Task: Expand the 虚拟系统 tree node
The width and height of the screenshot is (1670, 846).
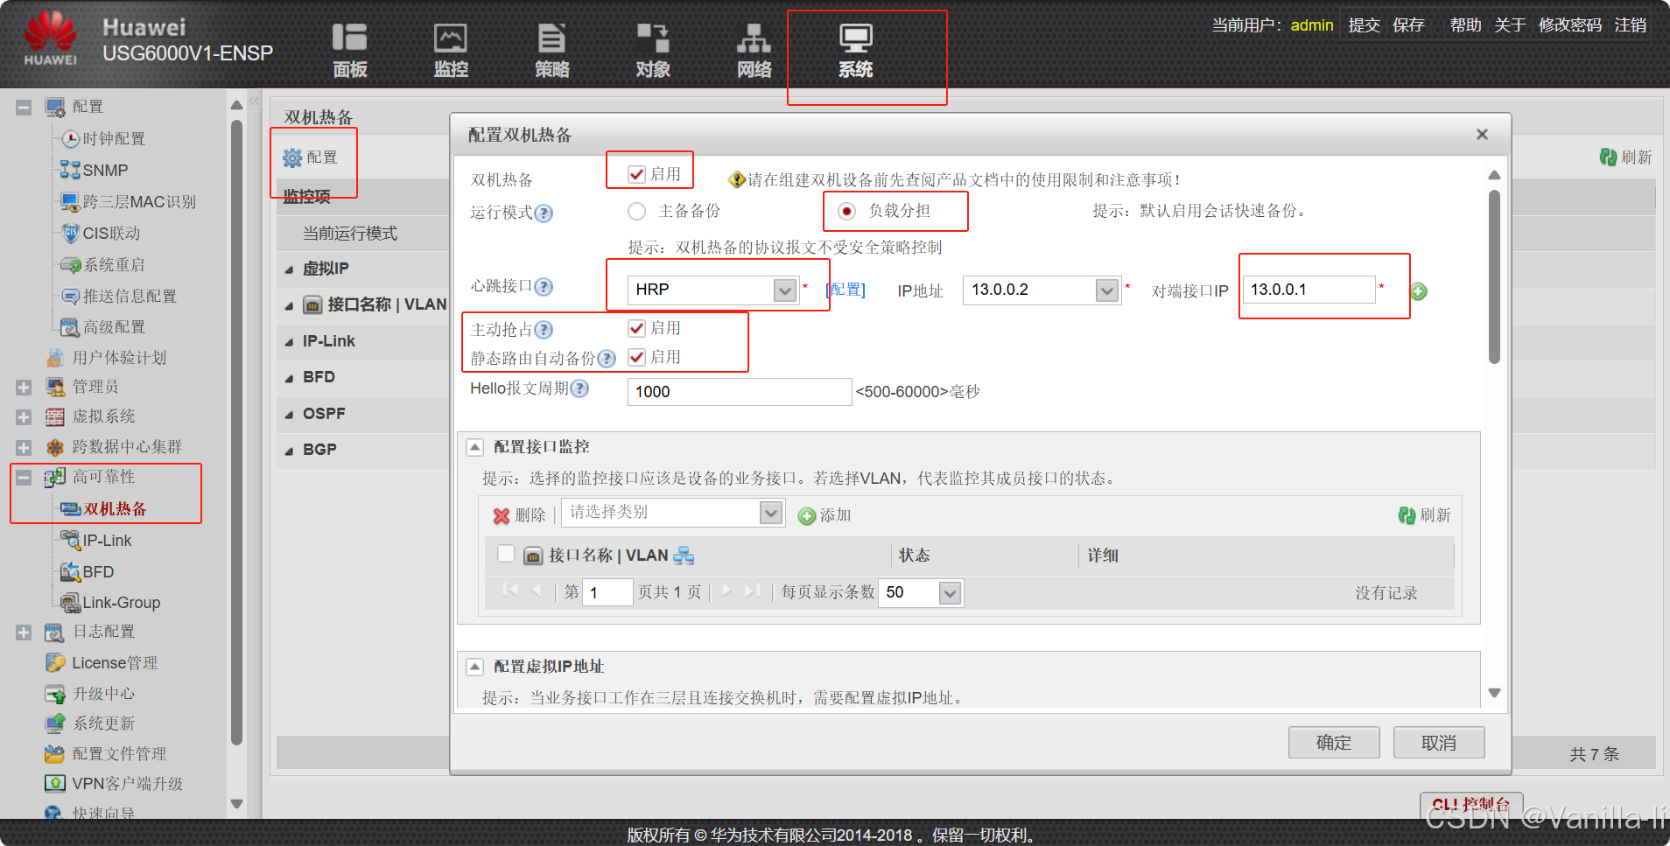Action: point(24,417)
